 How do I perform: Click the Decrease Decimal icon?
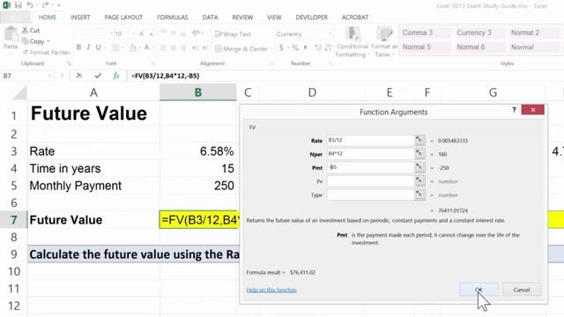[328, 48]
